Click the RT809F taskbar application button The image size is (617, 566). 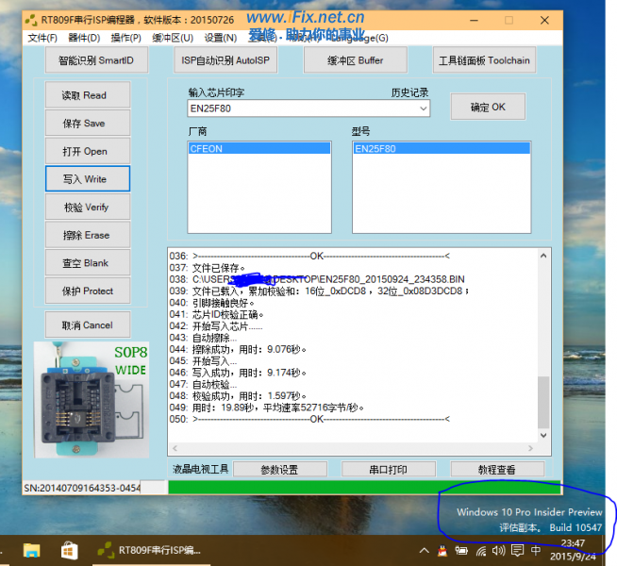151,550
